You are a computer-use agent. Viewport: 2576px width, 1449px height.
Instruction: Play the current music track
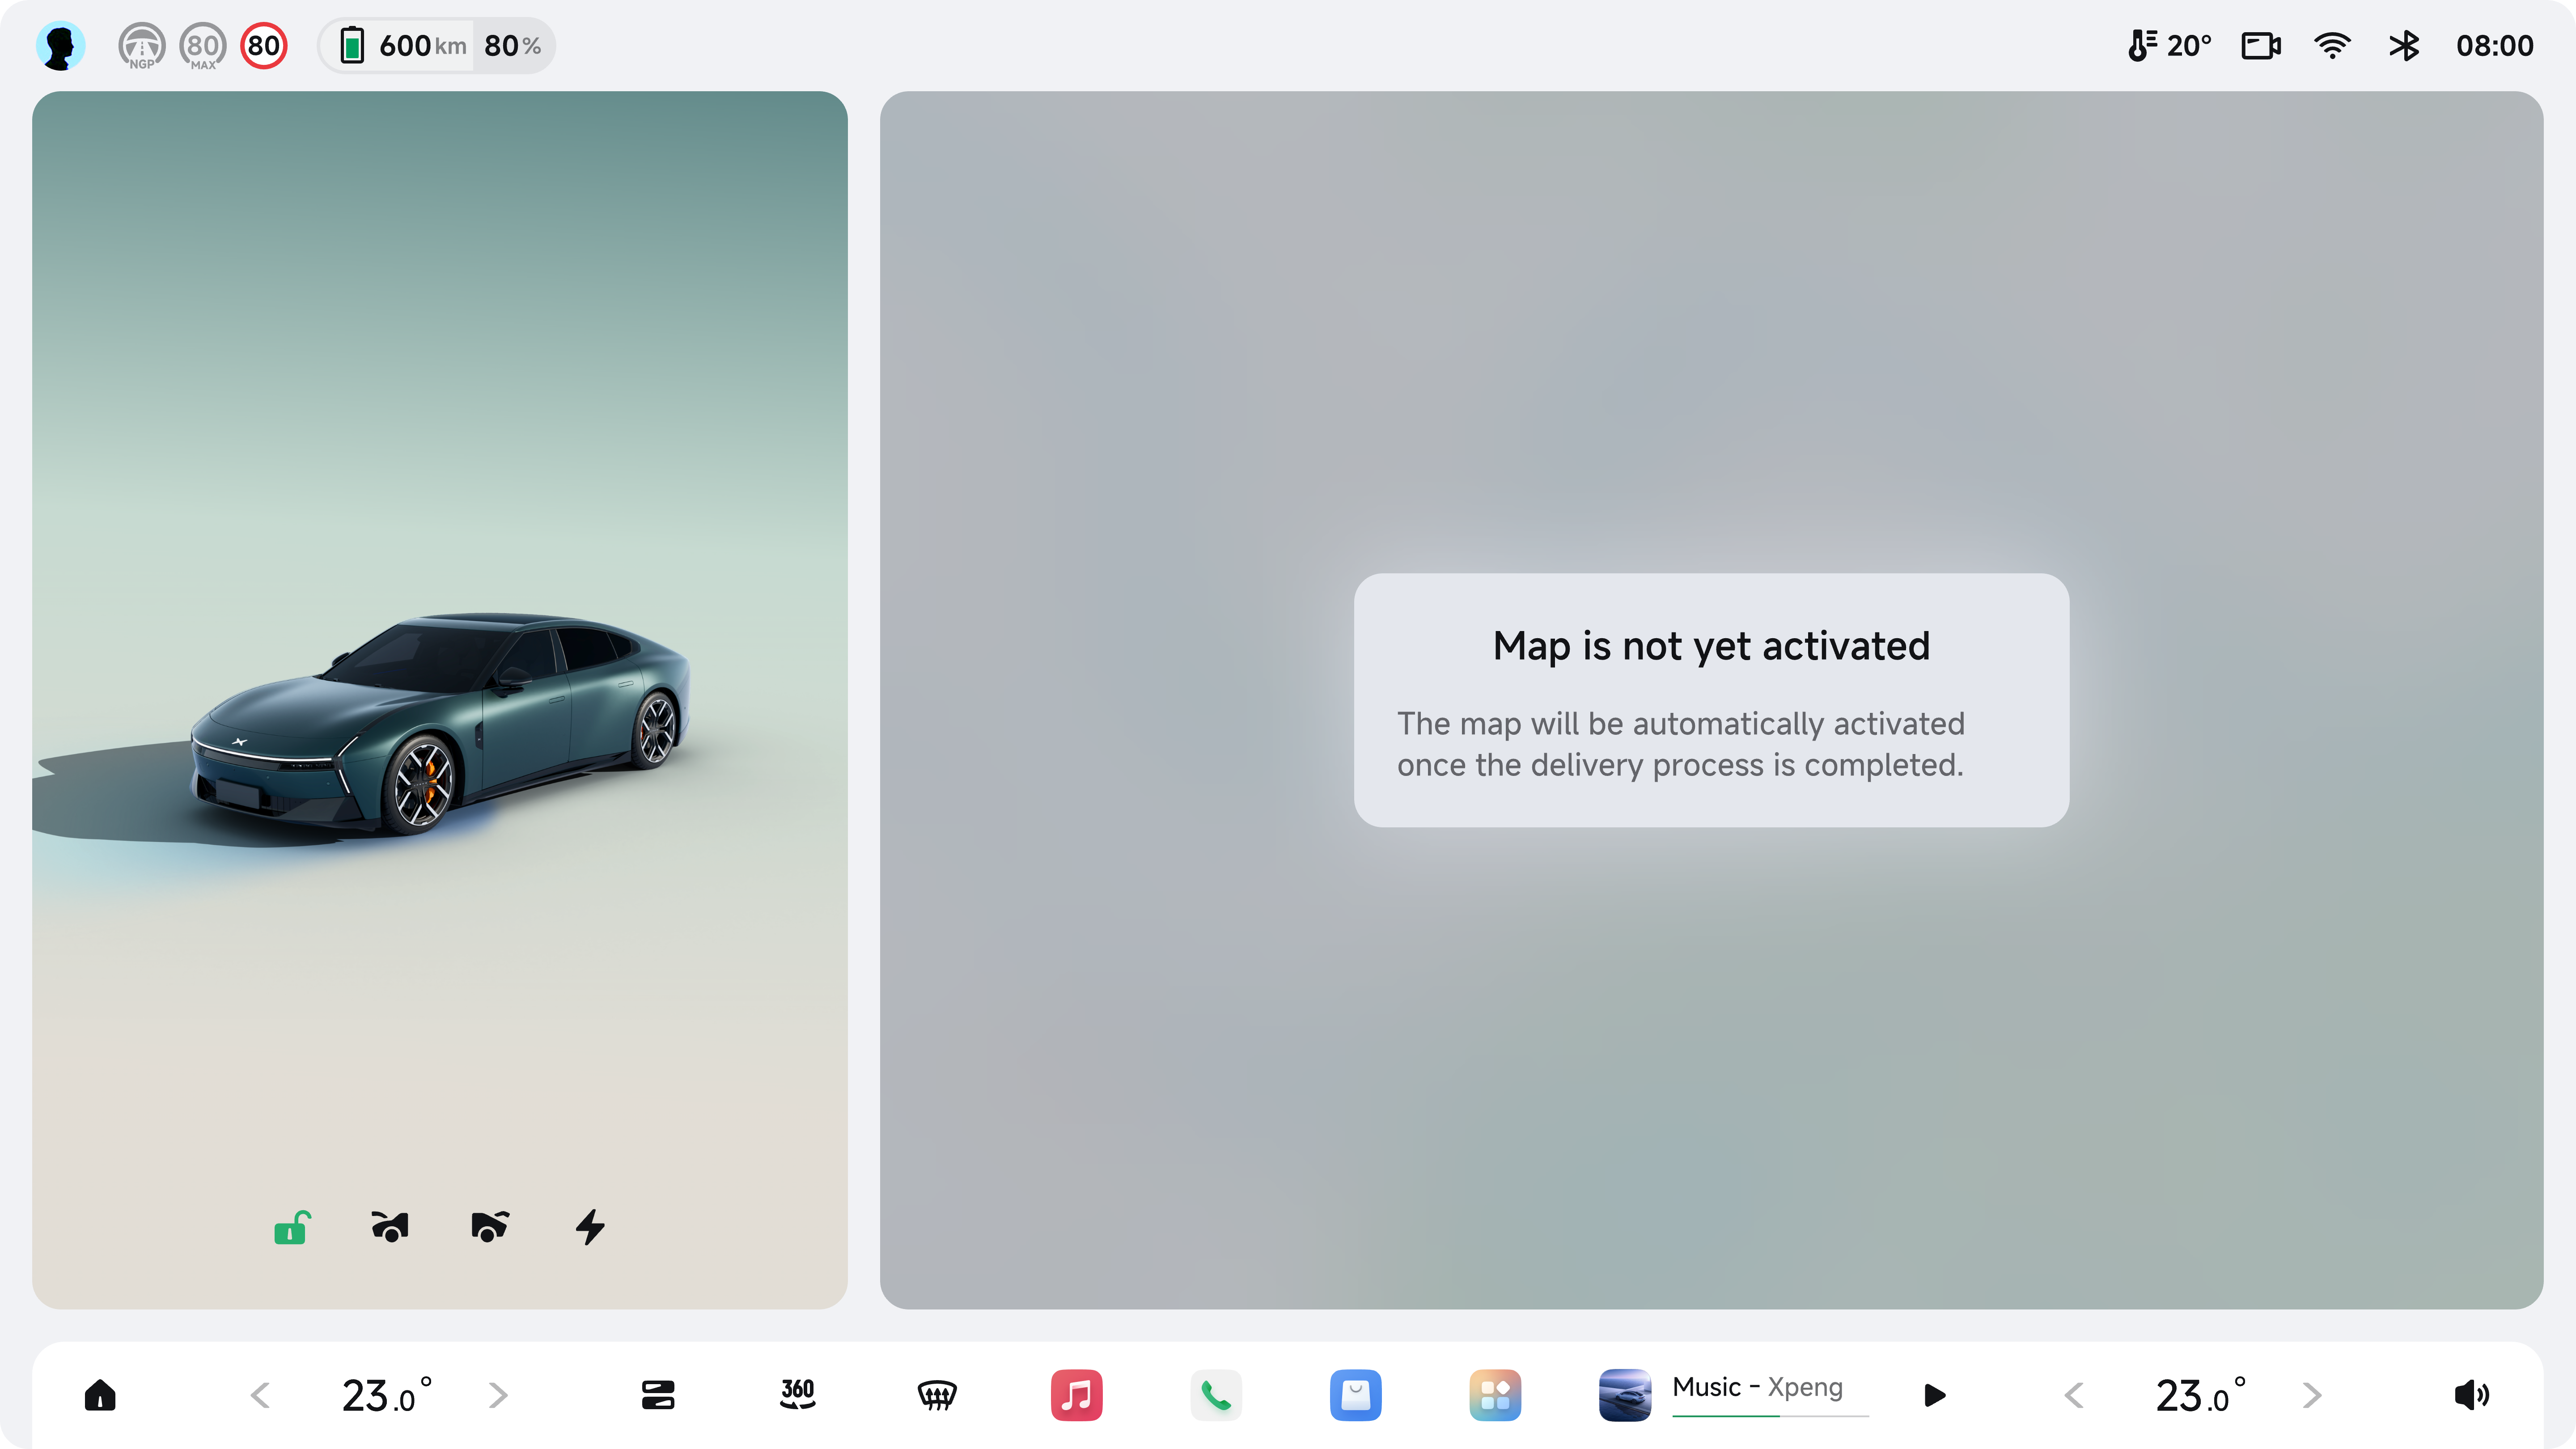click(x=1935, y=1395)
